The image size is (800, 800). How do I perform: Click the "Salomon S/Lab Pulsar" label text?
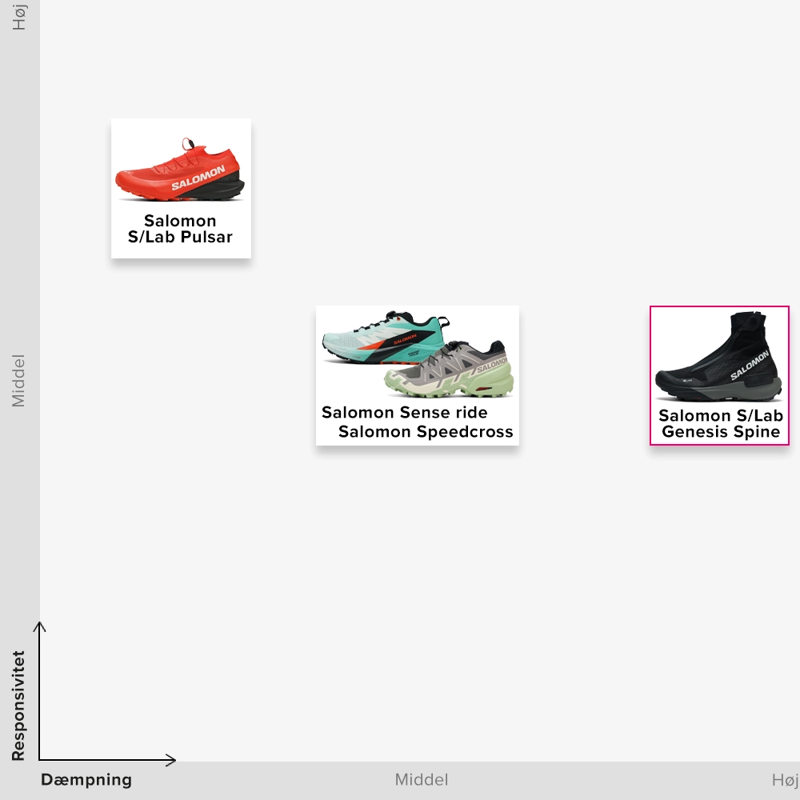(x=180, y=229)
